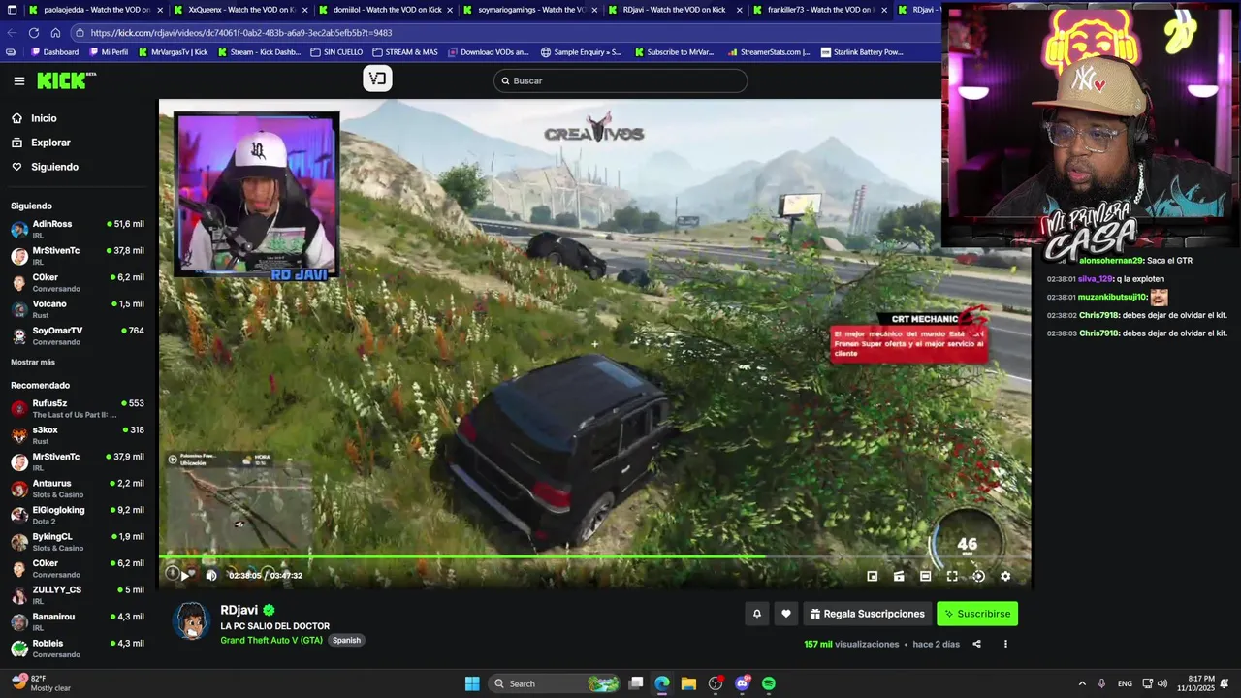This screenshot has width=1241, height=698.
Task: Toggle picture-in-picture mode
Action: pyautogui.click(x=873, y=576)
